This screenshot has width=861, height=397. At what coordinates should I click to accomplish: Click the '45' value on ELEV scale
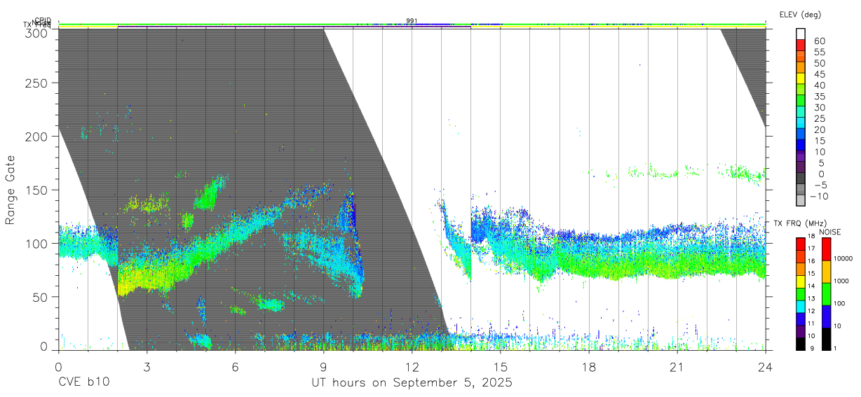(x=820, y=74)
